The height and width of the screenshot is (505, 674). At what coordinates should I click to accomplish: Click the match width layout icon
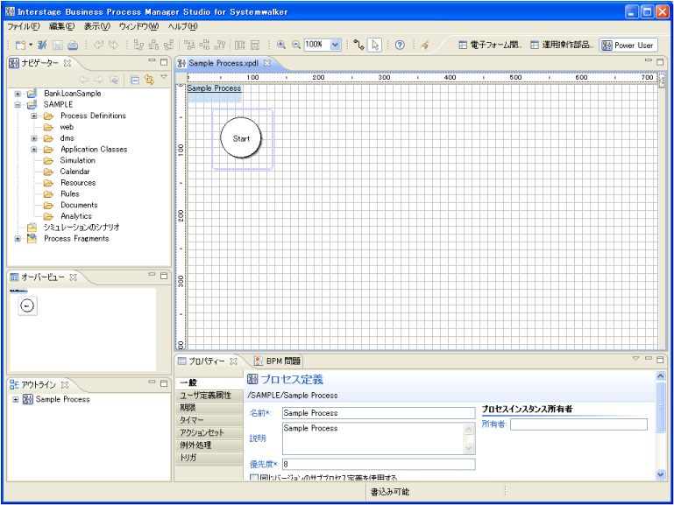(x=239, y=45)
